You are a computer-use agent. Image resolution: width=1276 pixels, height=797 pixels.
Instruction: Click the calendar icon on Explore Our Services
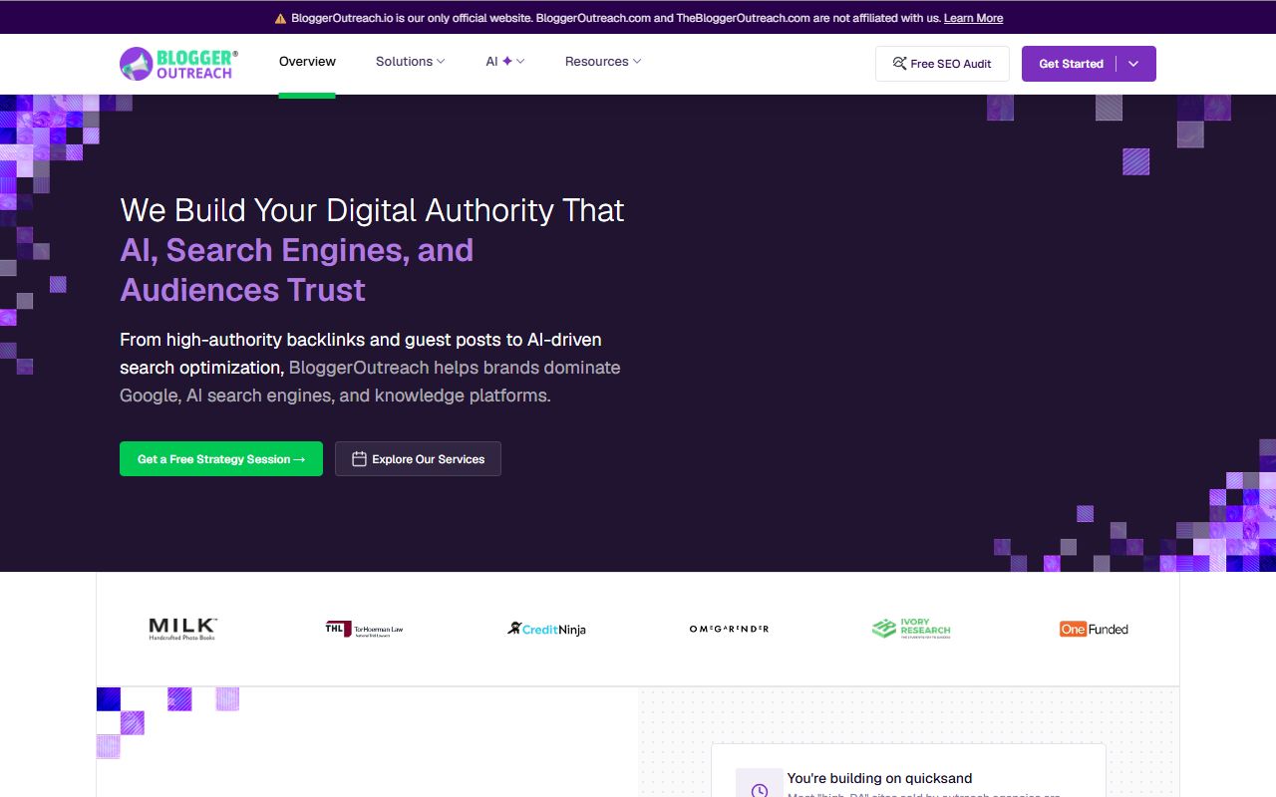point(360,459)
